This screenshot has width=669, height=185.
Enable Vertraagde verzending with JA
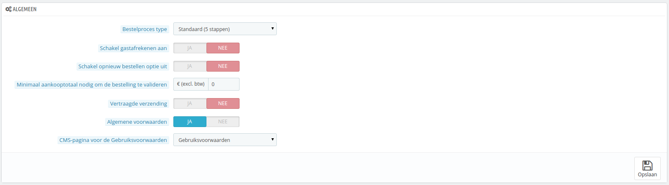point(190,103)
